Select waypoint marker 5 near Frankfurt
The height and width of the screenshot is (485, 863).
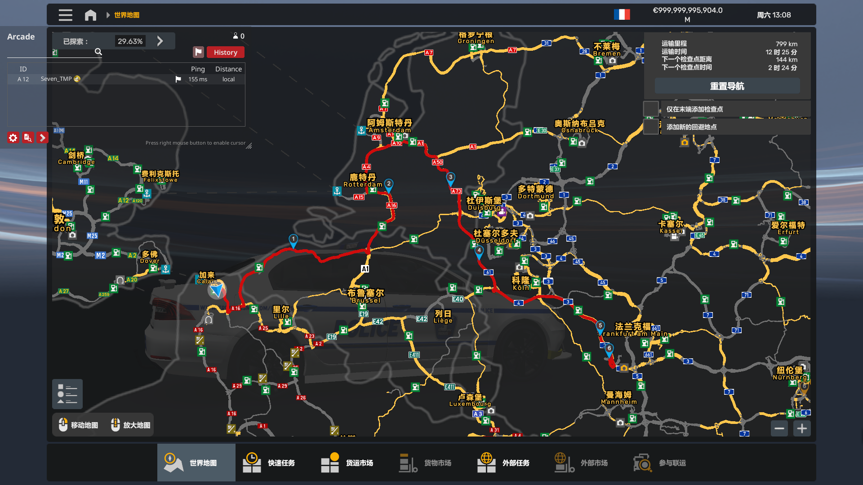[600, 327]
